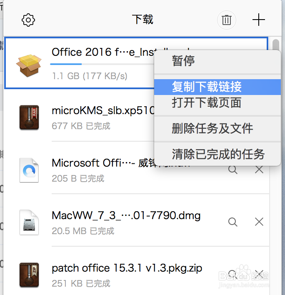Add new download with plus icon
The height and width of the screenshot is (295, 285).
point(258,20)
